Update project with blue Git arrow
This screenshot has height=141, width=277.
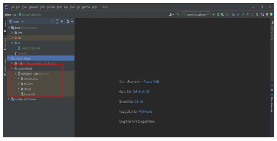pos(238,15)
